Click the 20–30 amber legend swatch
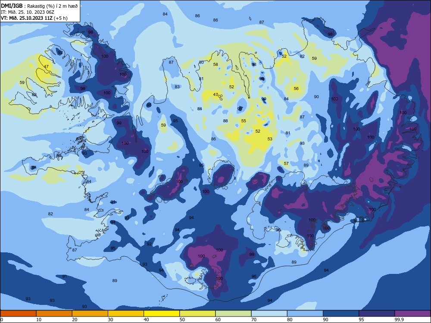 (x=90, y=314)
